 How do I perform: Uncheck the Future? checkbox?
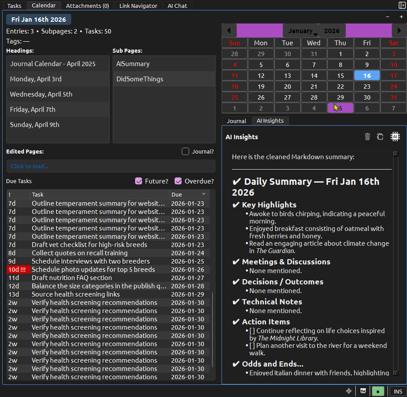pyautogui.click(x=139, y=181)
